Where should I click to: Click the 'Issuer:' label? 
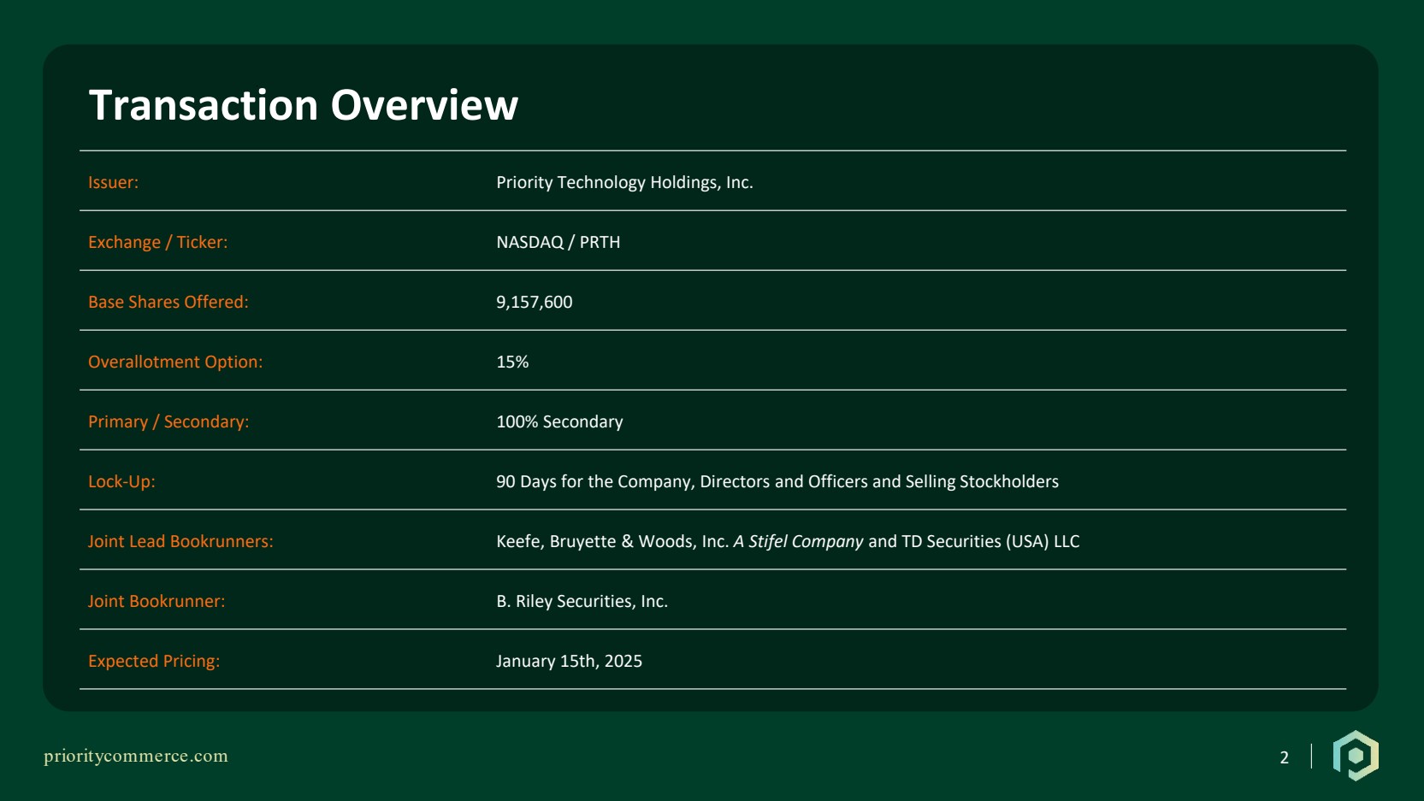click(x=113, y=182)
